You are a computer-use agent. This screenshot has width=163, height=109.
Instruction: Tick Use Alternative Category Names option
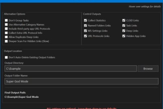pyautogui.click(x=6, y=24)
